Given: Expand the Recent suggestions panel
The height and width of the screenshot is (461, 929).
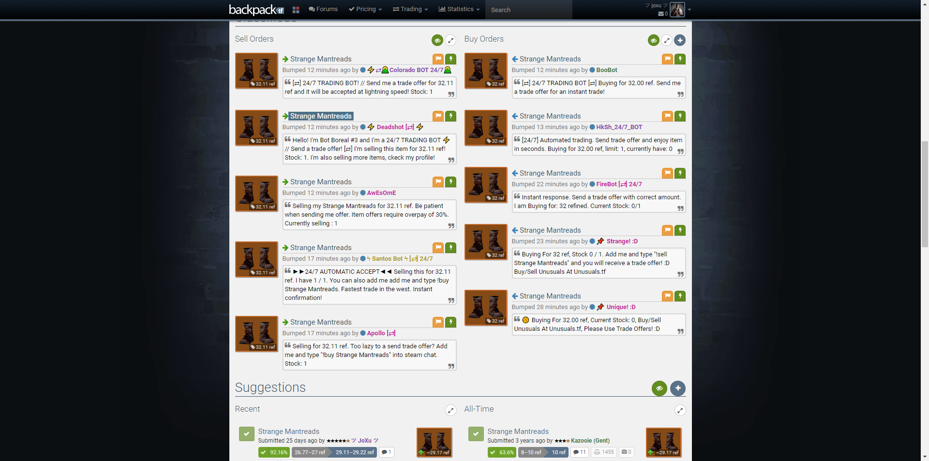Looking at the screenshot, I should pyautogui.click(x=451, y=410).
